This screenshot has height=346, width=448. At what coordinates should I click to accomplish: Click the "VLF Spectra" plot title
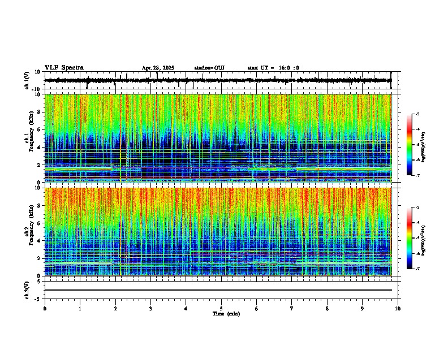[x=64, y=68]
